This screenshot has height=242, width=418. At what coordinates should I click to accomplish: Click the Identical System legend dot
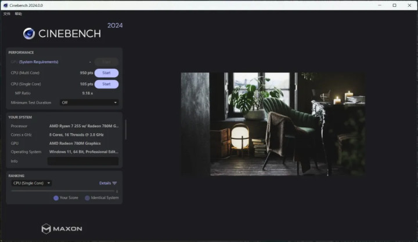[x=87, y=198]
